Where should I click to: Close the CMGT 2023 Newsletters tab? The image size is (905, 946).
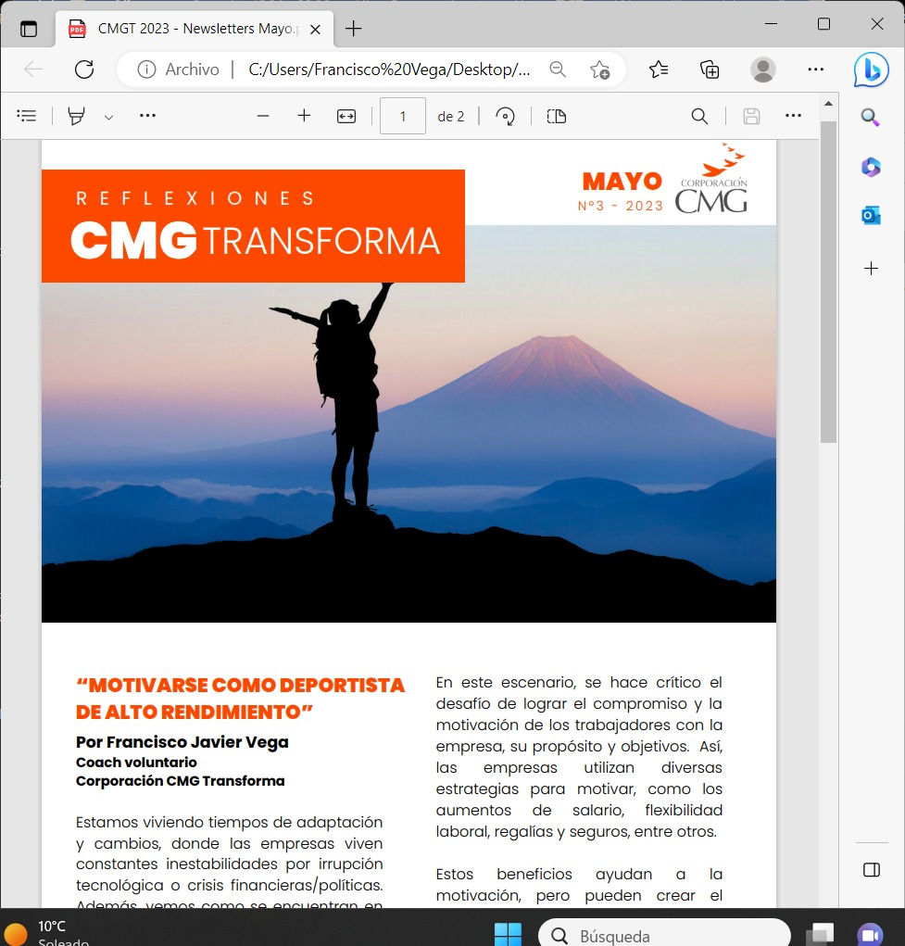pos(315,29)
